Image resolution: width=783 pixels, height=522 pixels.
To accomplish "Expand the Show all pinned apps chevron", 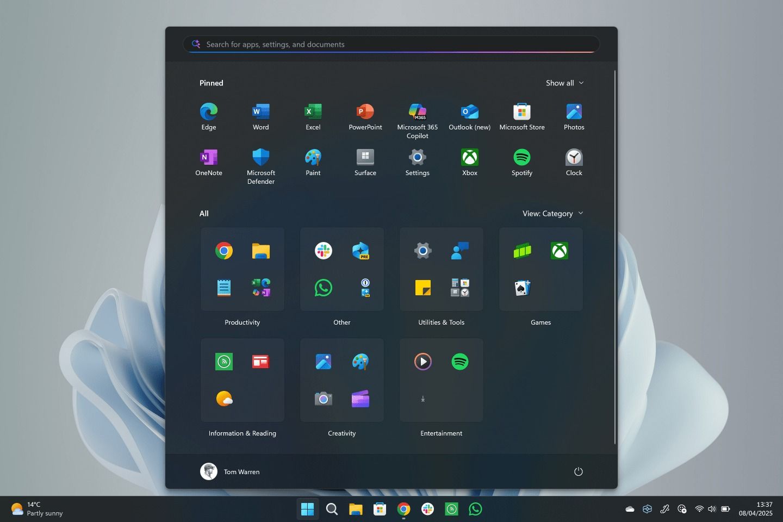I will [565, 83].
